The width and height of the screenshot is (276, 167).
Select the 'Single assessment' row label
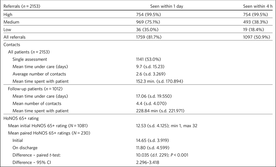tap(30, 59)
